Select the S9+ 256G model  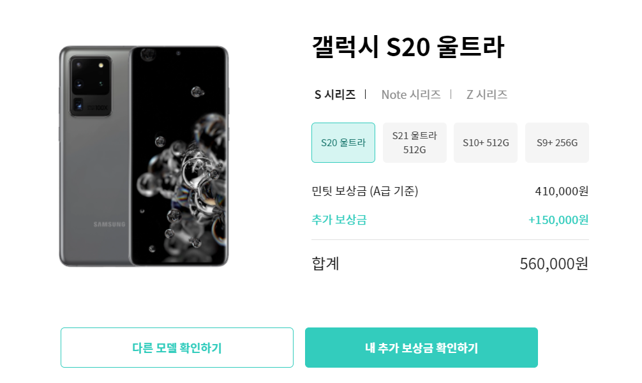pyautogui.click(x=557, y=142)
